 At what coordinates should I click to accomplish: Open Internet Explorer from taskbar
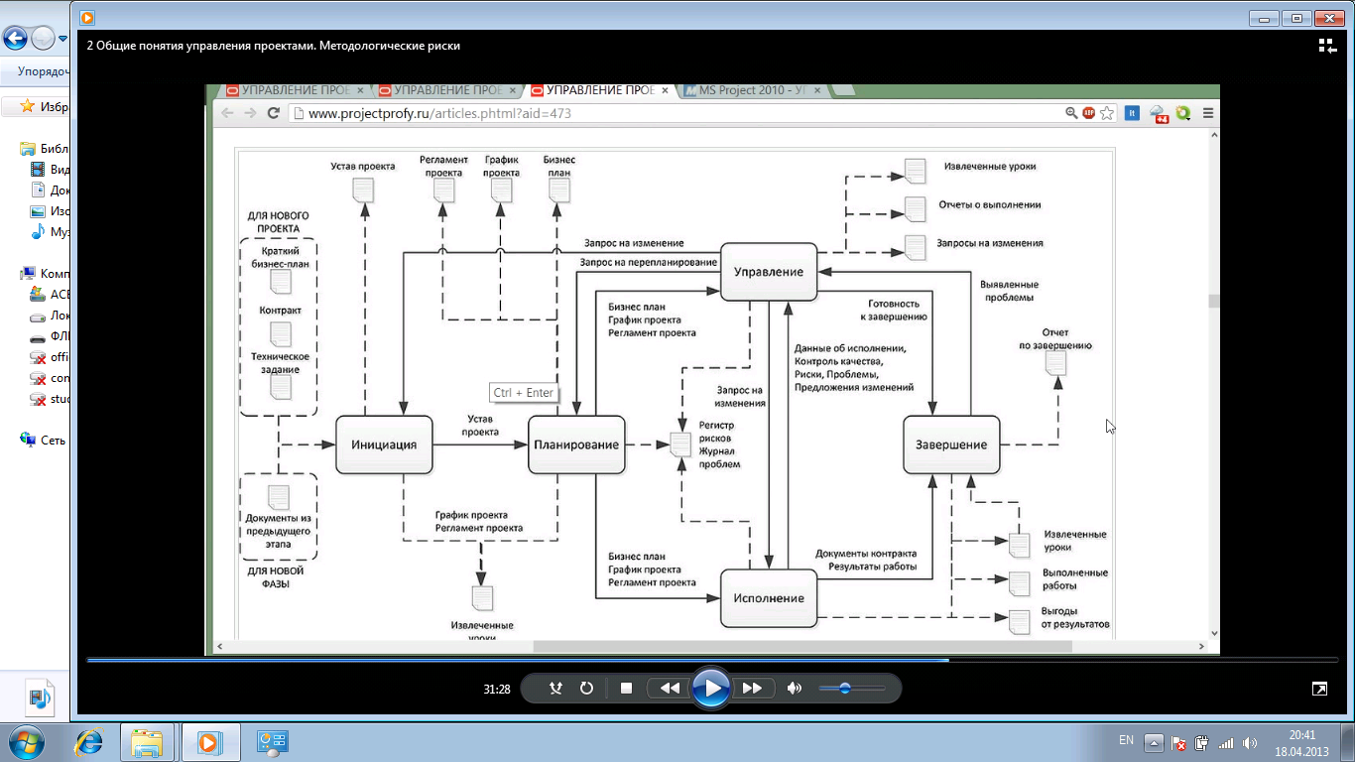90,742
